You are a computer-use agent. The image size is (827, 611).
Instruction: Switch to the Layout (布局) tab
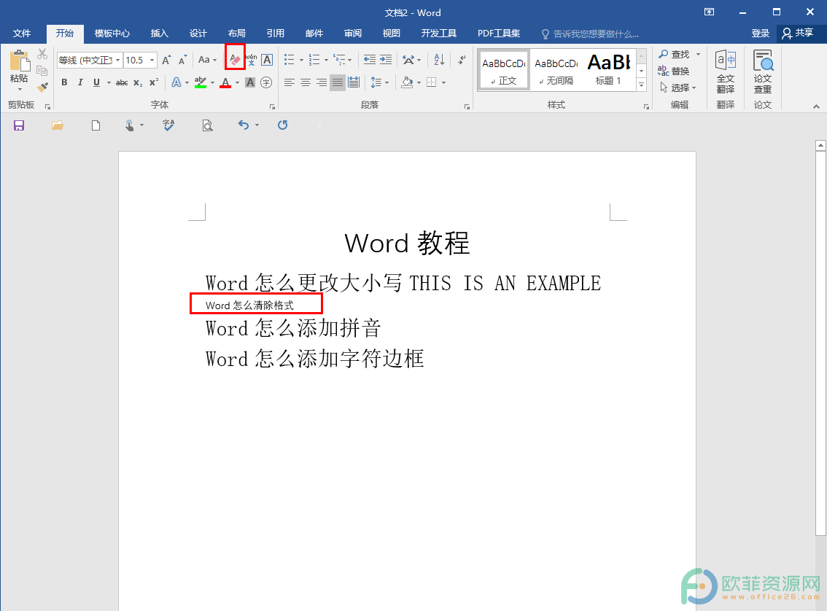(237, 34)
